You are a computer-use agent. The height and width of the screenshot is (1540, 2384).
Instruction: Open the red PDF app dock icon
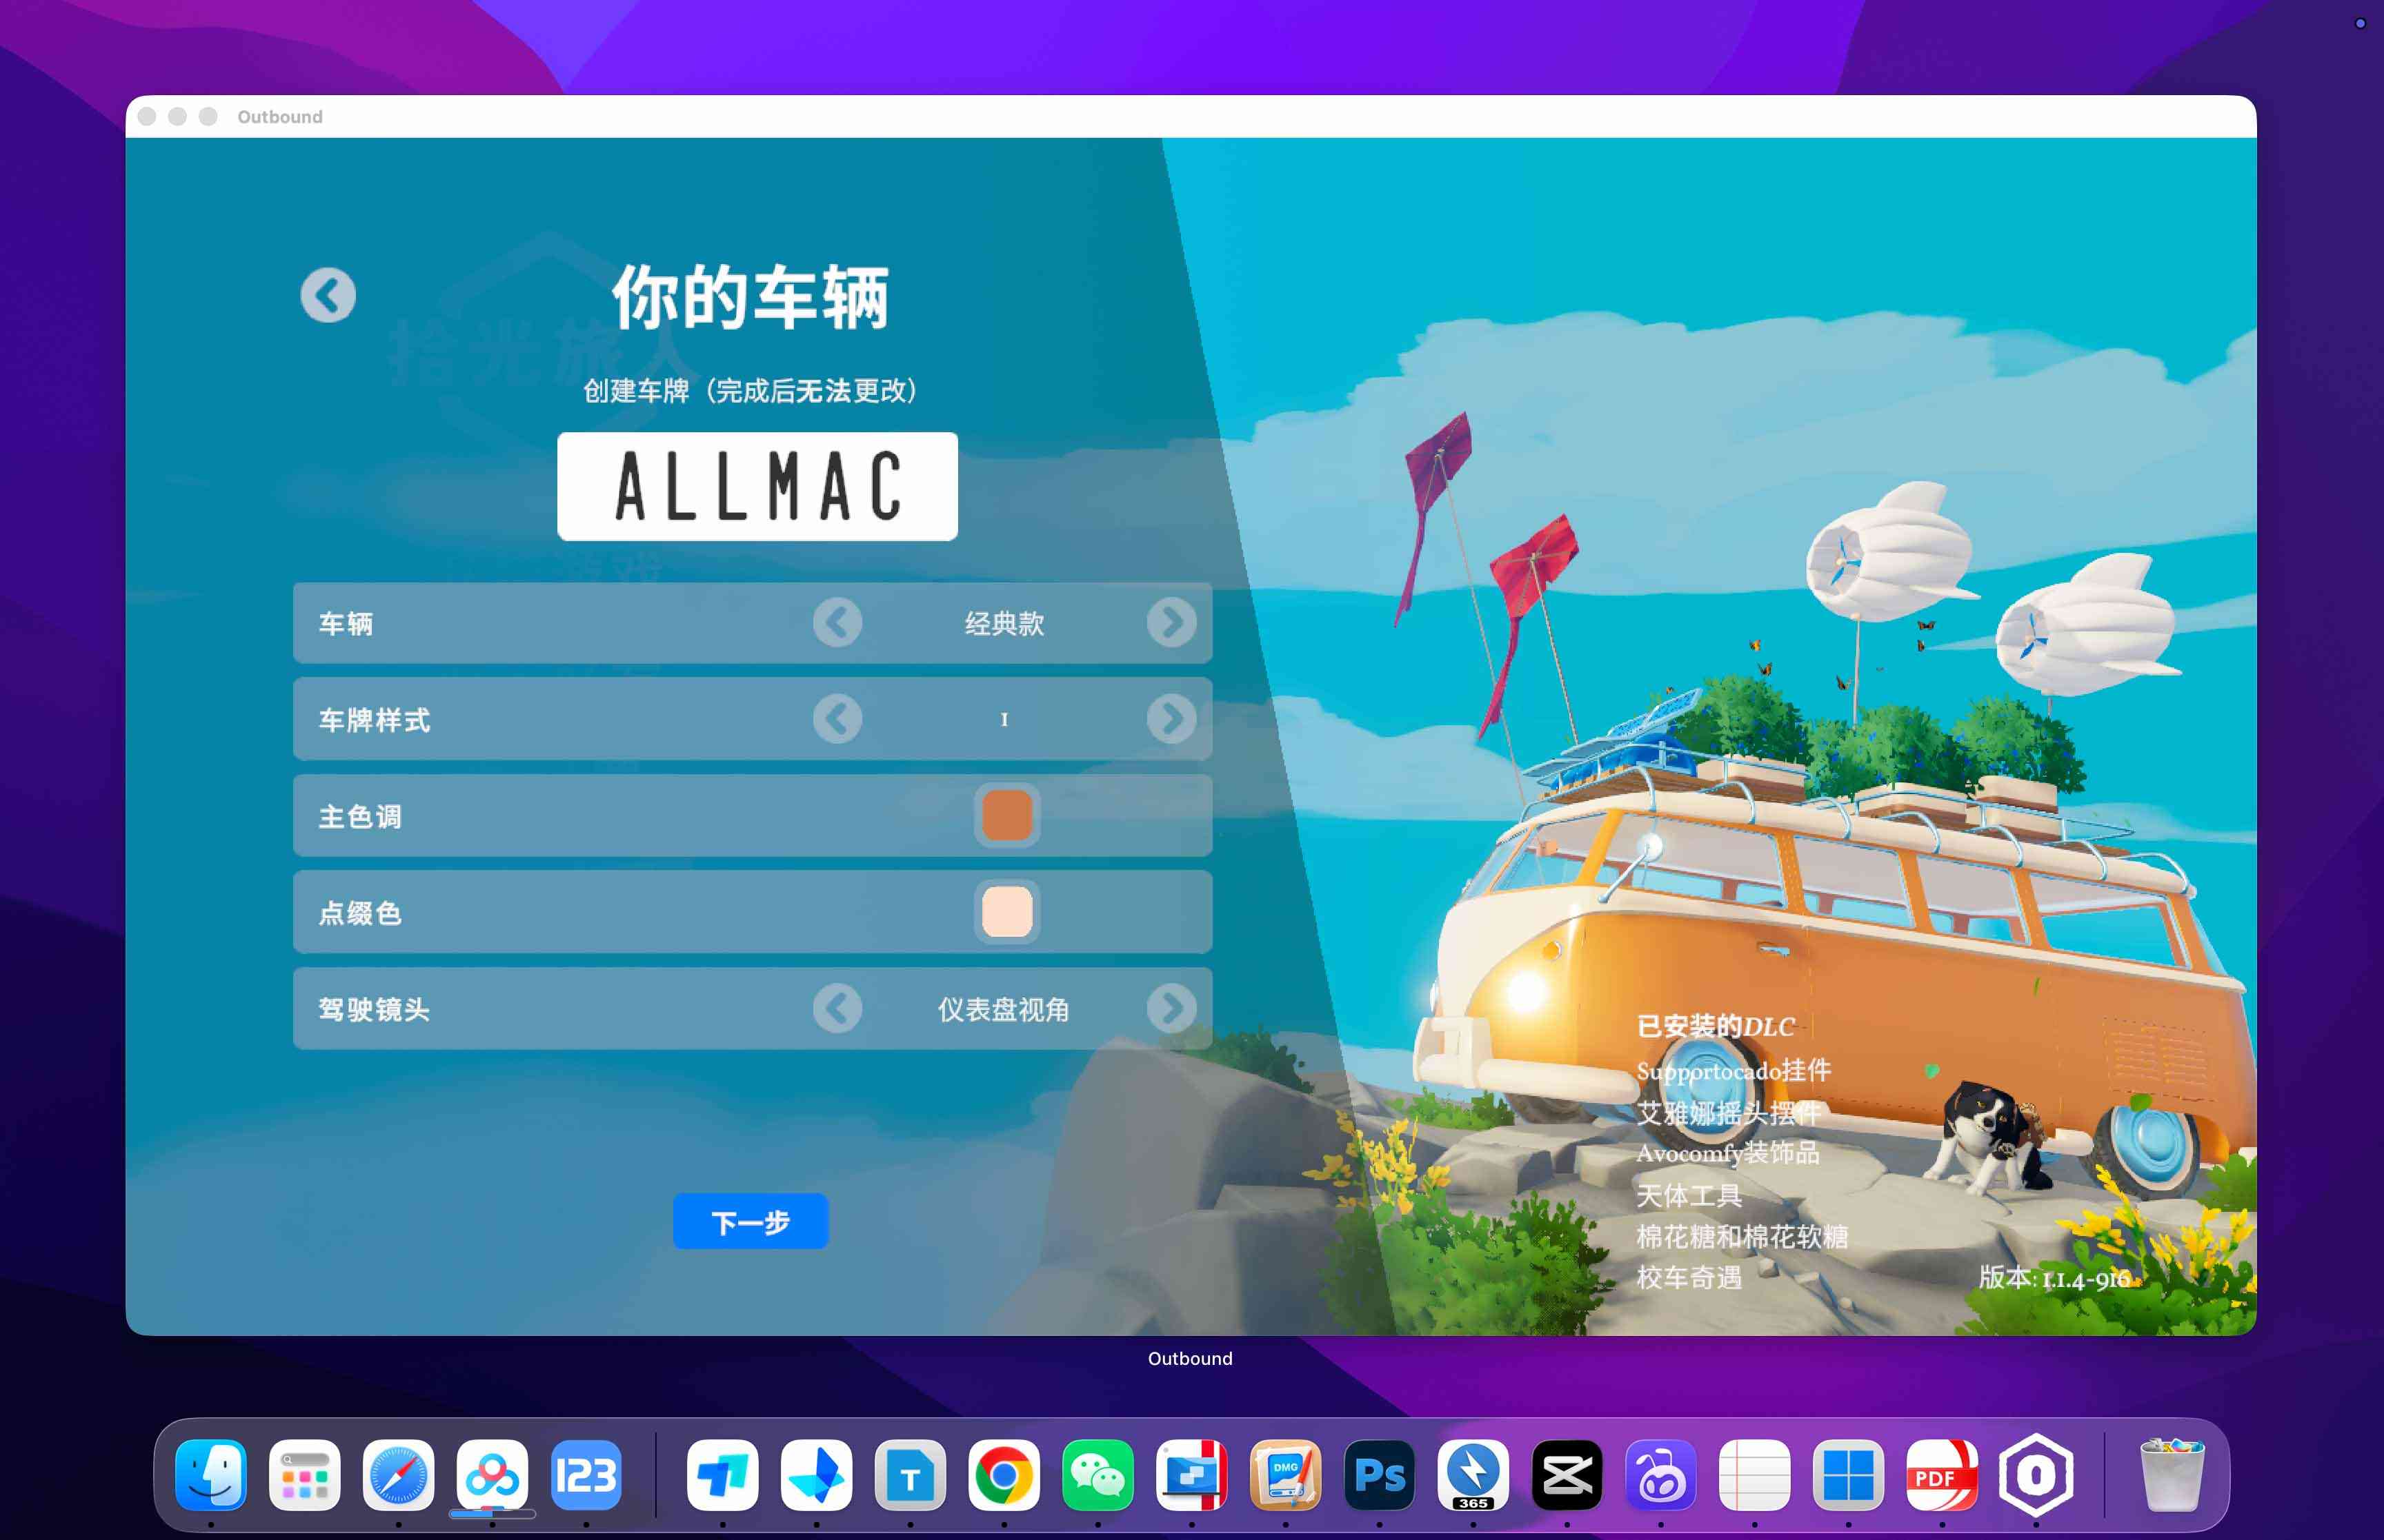[1942, 1475]
